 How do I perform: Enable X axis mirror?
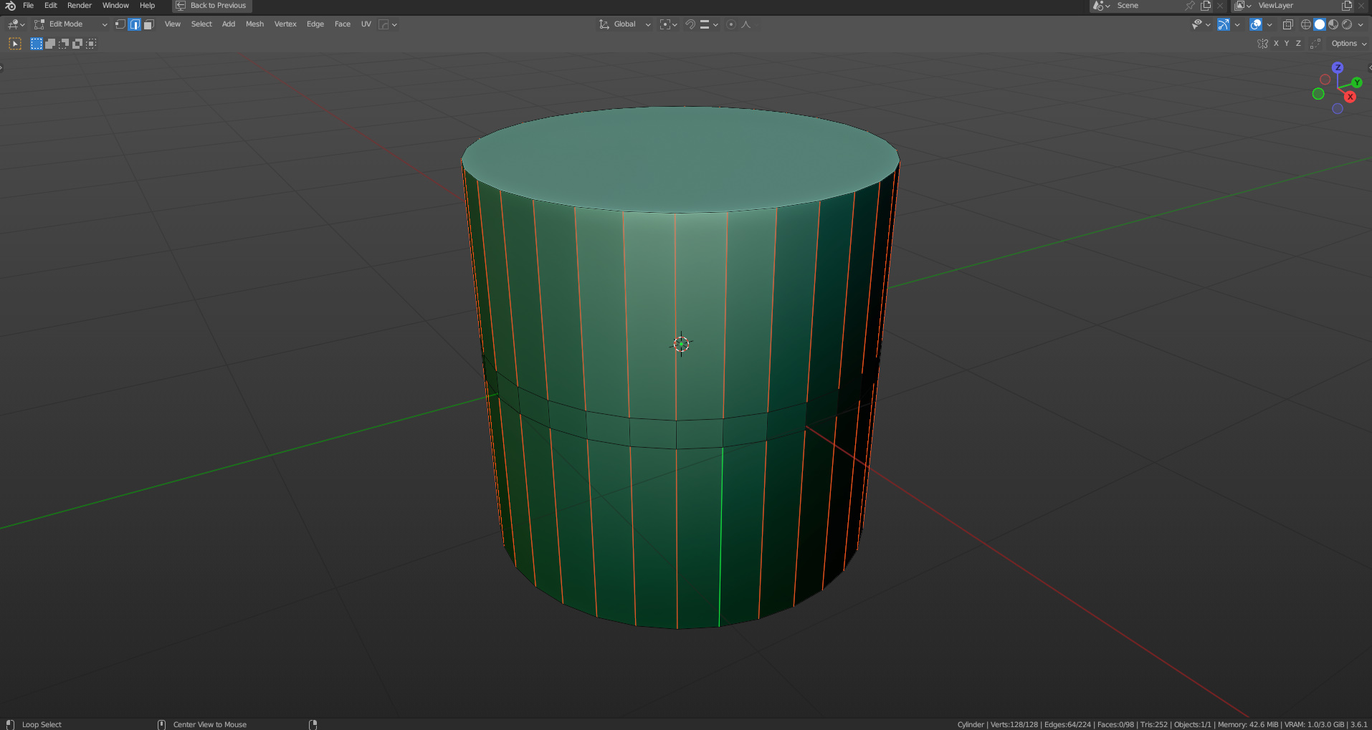1276,44
